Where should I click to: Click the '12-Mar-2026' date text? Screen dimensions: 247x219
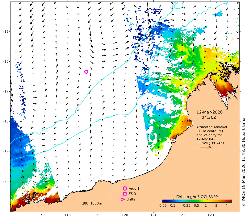pos(209,112)
